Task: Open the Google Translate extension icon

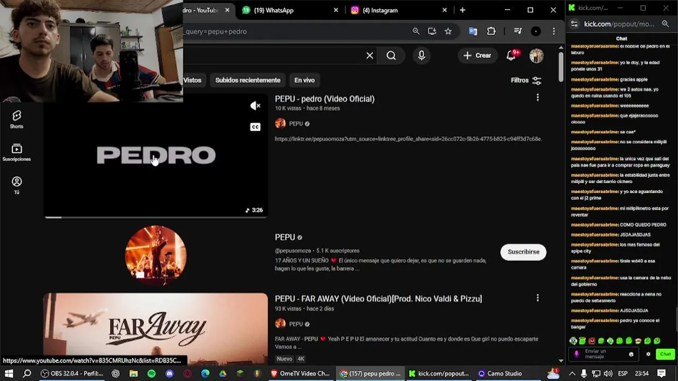Action: [x=473, y=31]
